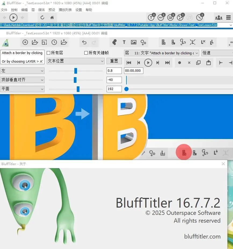The height and width of the screenshot is (249, 233).
Task: Open the picture templates icon with badge 3
Action: (171, 17)
